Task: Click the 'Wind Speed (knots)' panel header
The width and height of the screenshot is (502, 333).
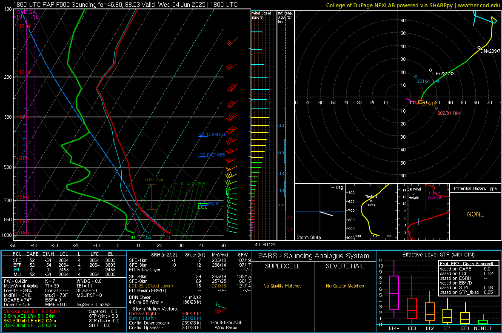Action: (261, 15)
